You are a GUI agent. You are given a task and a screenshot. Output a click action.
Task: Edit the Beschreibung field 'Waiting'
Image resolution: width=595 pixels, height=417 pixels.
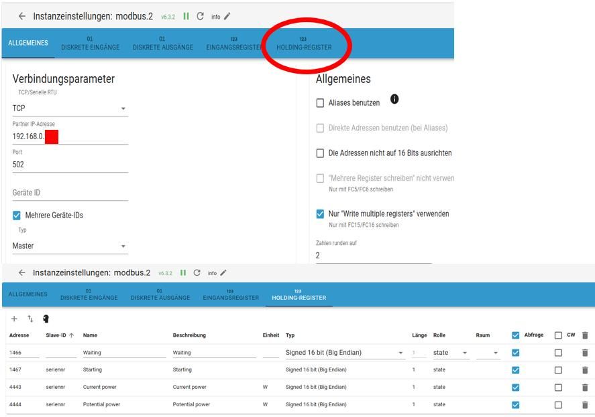215,353
